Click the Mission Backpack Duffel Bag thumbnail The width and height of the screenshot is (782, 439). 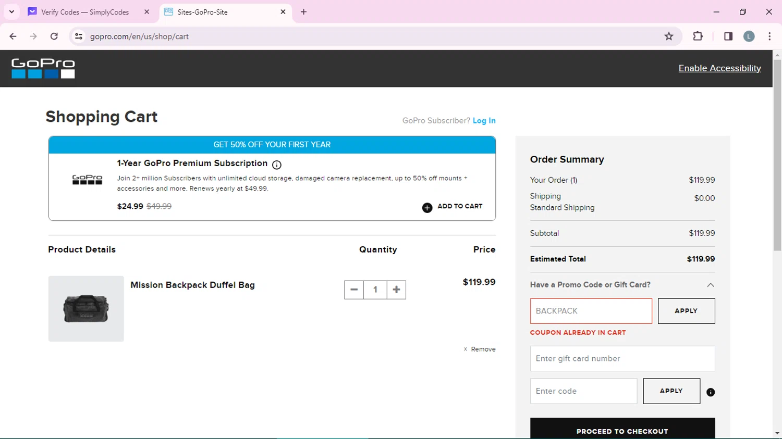(x=86, y=308)
